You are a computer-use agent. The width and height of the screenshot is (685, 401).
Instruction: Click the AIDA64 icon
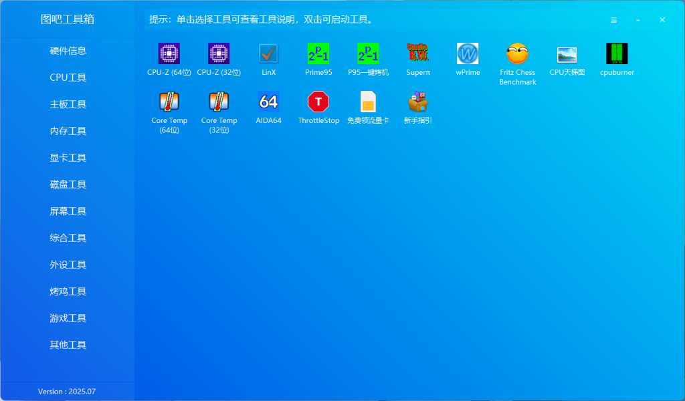click(x=268, y=102)
